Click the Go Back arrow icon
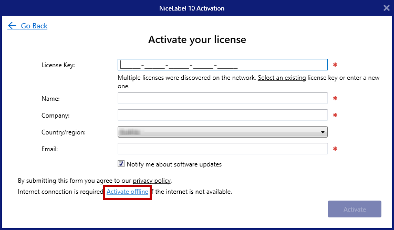This screenshot has width=394, height=230. point(12,26)
